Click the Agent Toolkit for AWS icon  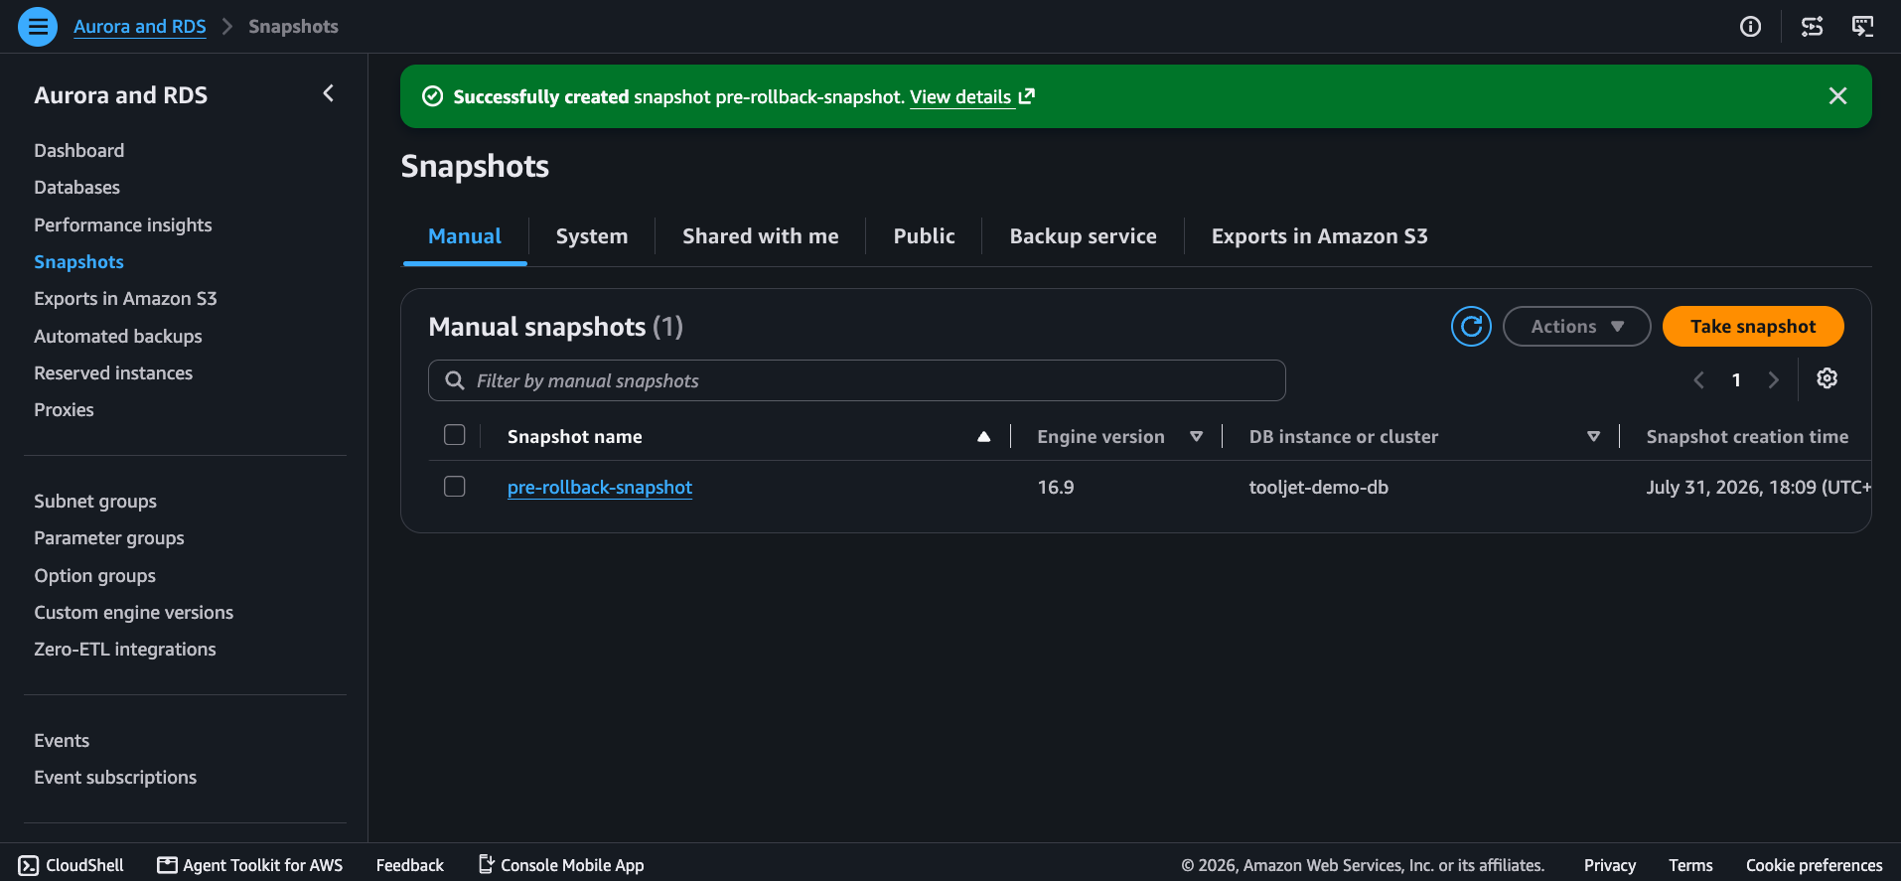click(167, 865)
